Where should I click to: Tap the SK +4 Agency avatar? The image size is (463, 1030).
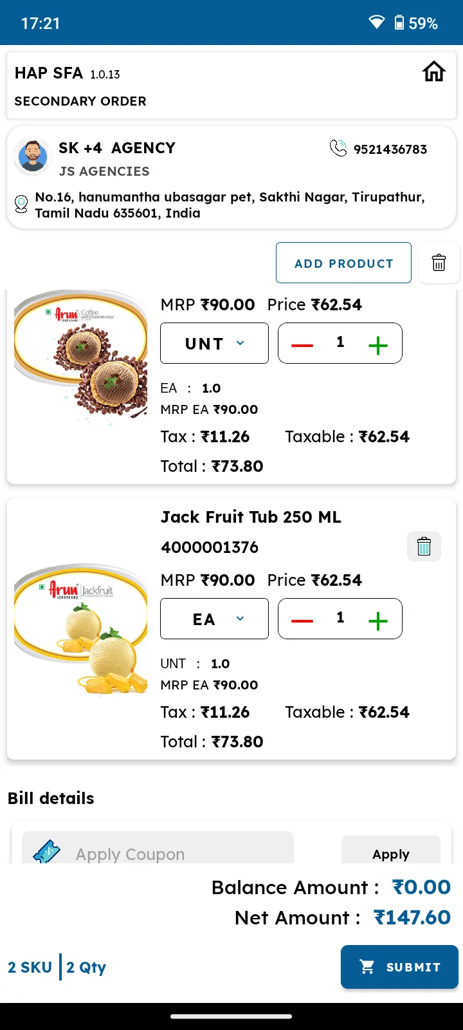pyautogui.click(x=32, y=156)
